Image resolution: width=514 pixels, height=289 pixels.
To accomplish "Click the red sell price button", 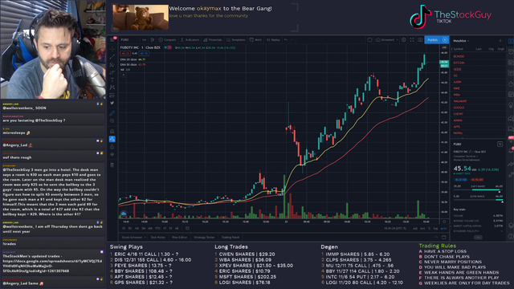I will coord(125,53).
